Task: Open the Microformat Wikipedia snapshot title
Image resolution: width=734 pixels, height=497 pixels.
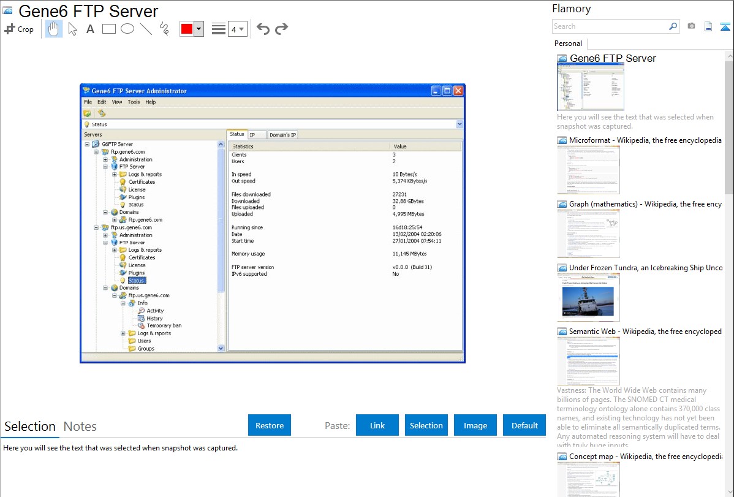Action: [645, 140]
